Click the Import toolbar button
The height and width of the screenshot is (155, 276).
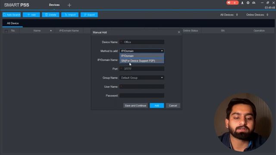(x=70, y=15)
